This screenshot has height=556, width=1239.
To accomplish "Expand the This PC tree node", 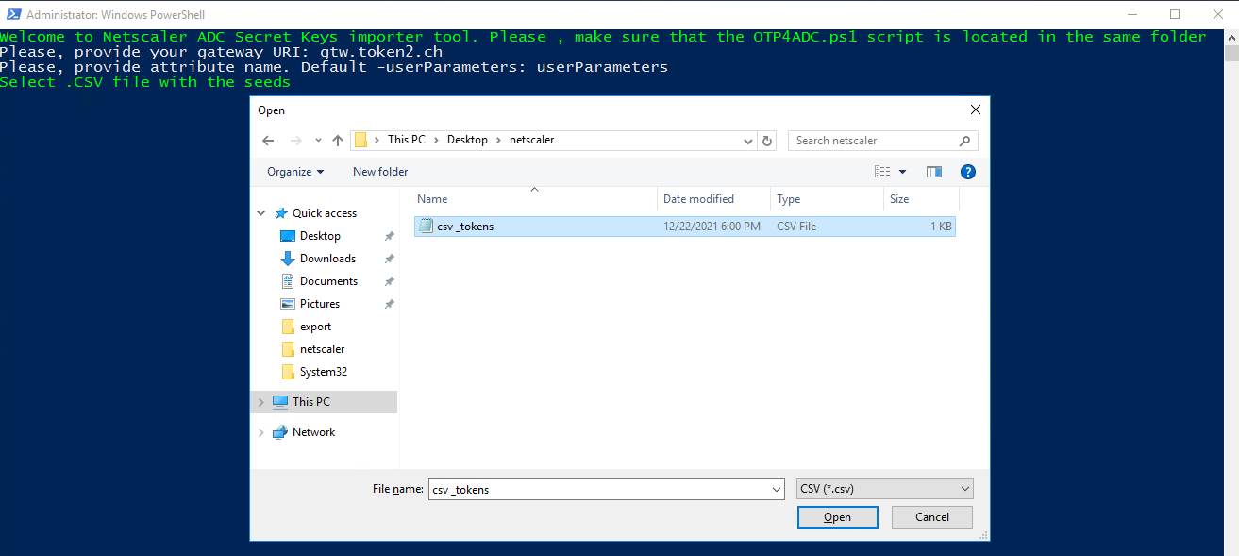I will click(x=261, y=402).
